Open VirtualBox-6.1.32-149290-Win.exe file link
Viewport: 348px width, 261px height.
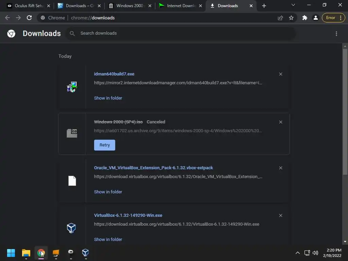point(128,215)
